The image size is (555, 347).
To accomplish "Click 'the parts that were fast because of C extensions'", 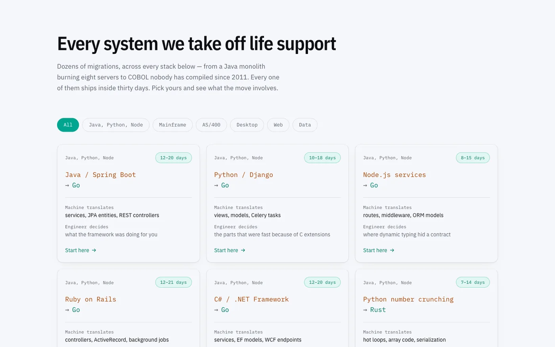I will pyautogui.click(x=272, y=235).
